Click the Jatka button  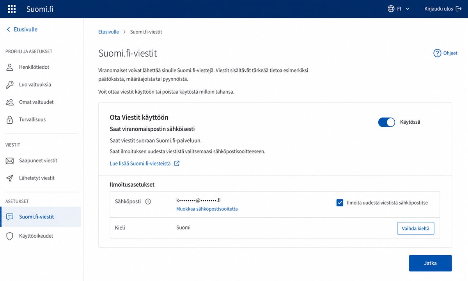[x=430, y=263]
